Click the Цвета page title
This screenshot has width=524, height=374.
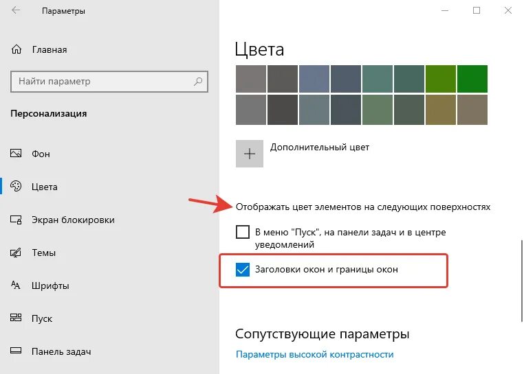coord(259,49)
